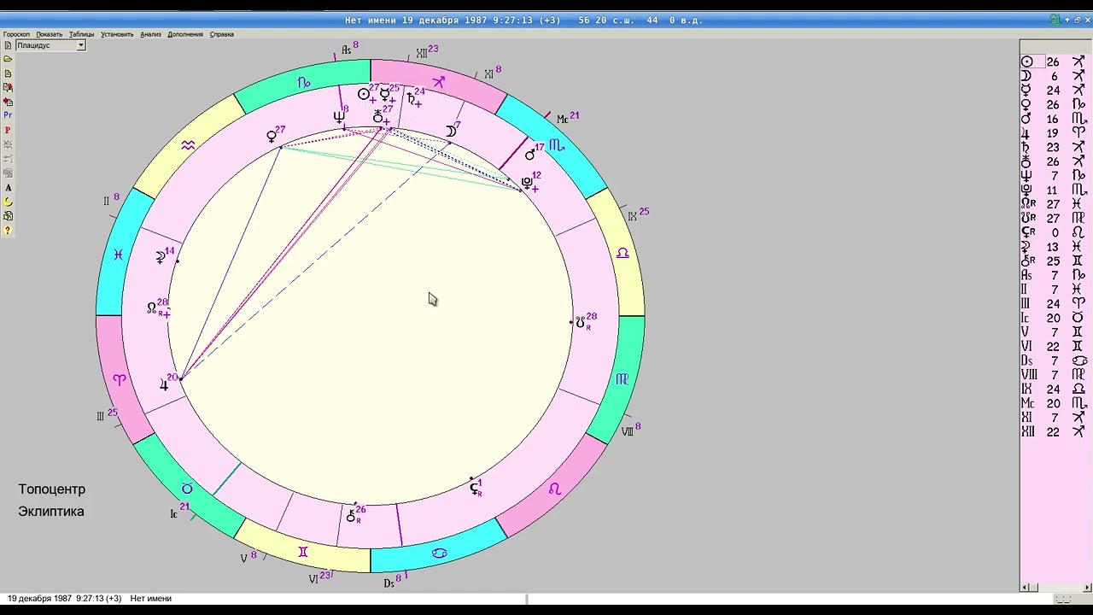Select the As row in positions table
Screen dimensions: 1093x615
click(x=1054, y=275)
